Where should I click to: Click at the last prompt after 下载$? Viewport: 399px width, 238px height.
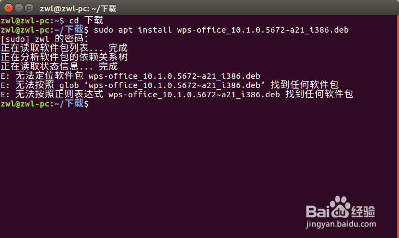92,104
